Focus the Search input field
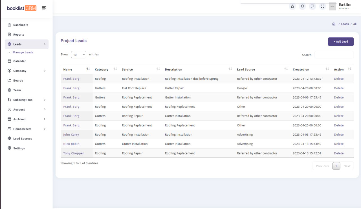The width and height of the screenshot is (361, 209). pyautogui.click(x=334, y=55)
